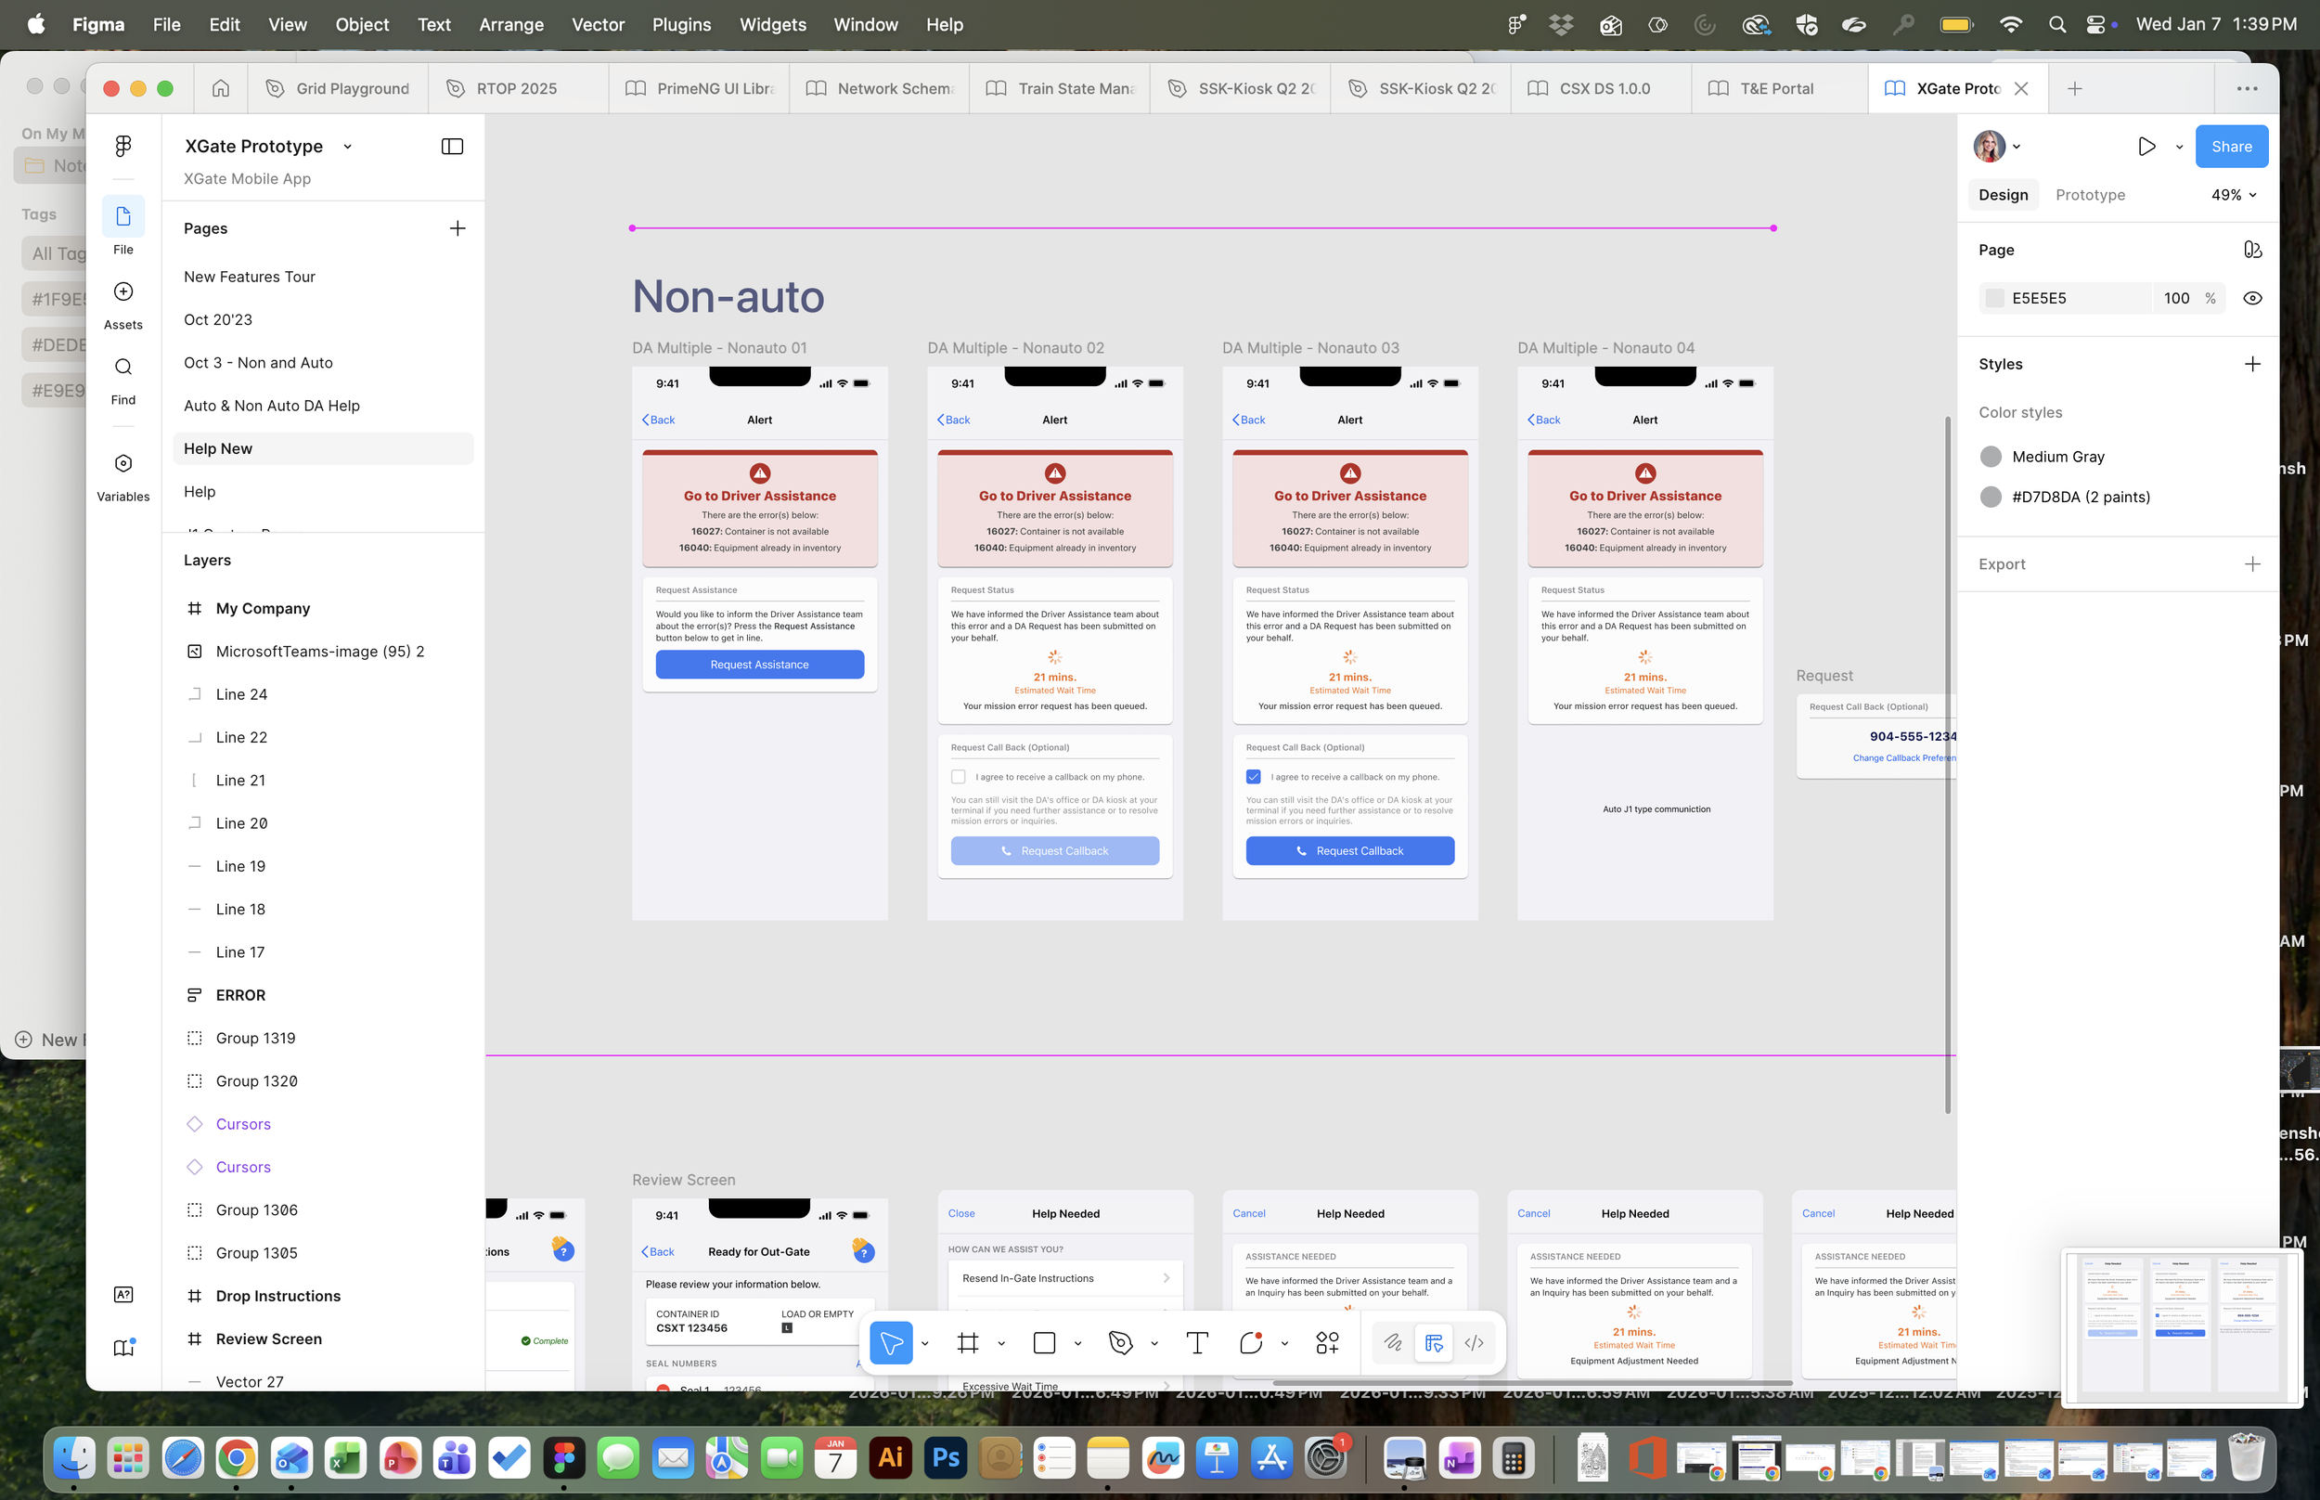This screenshot has height=1500, width=2320.
Task: Check the callback agreement in Nonauto 02
Action: [x=958, y=777]
